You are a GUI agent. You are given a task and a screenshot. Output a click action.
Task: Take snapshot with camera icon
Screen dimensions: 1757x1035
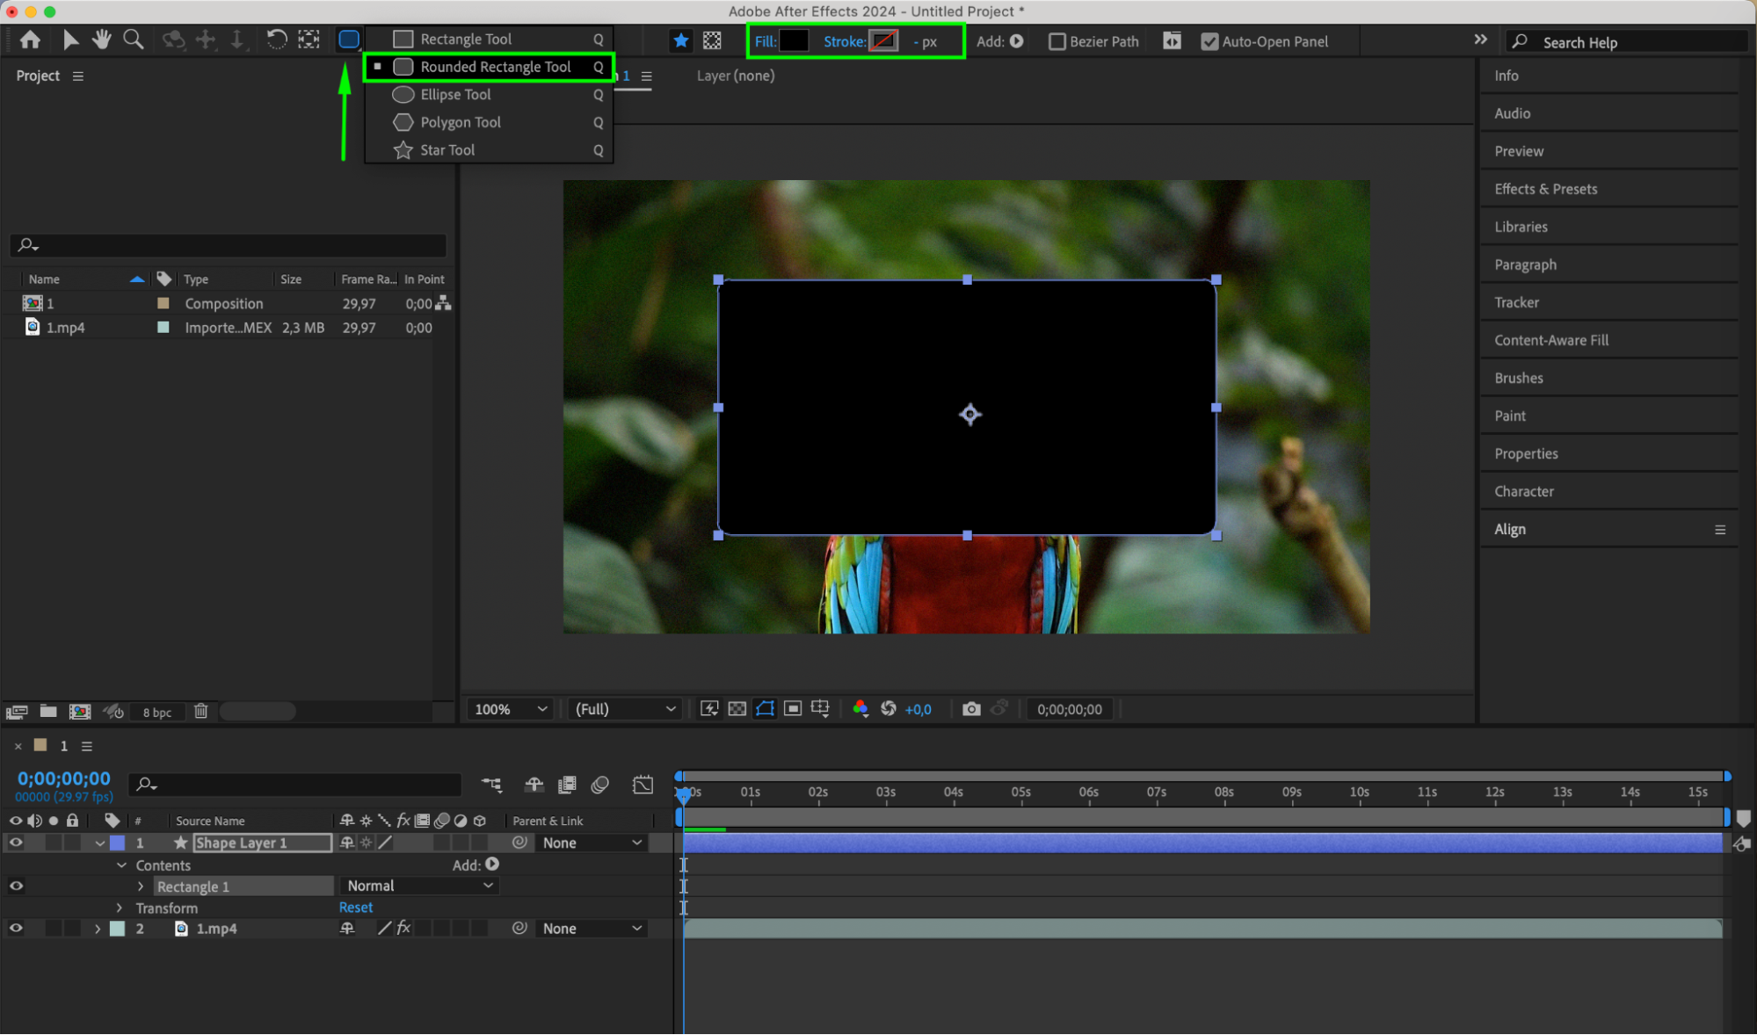pyautogui.click(x=971, y=709)
